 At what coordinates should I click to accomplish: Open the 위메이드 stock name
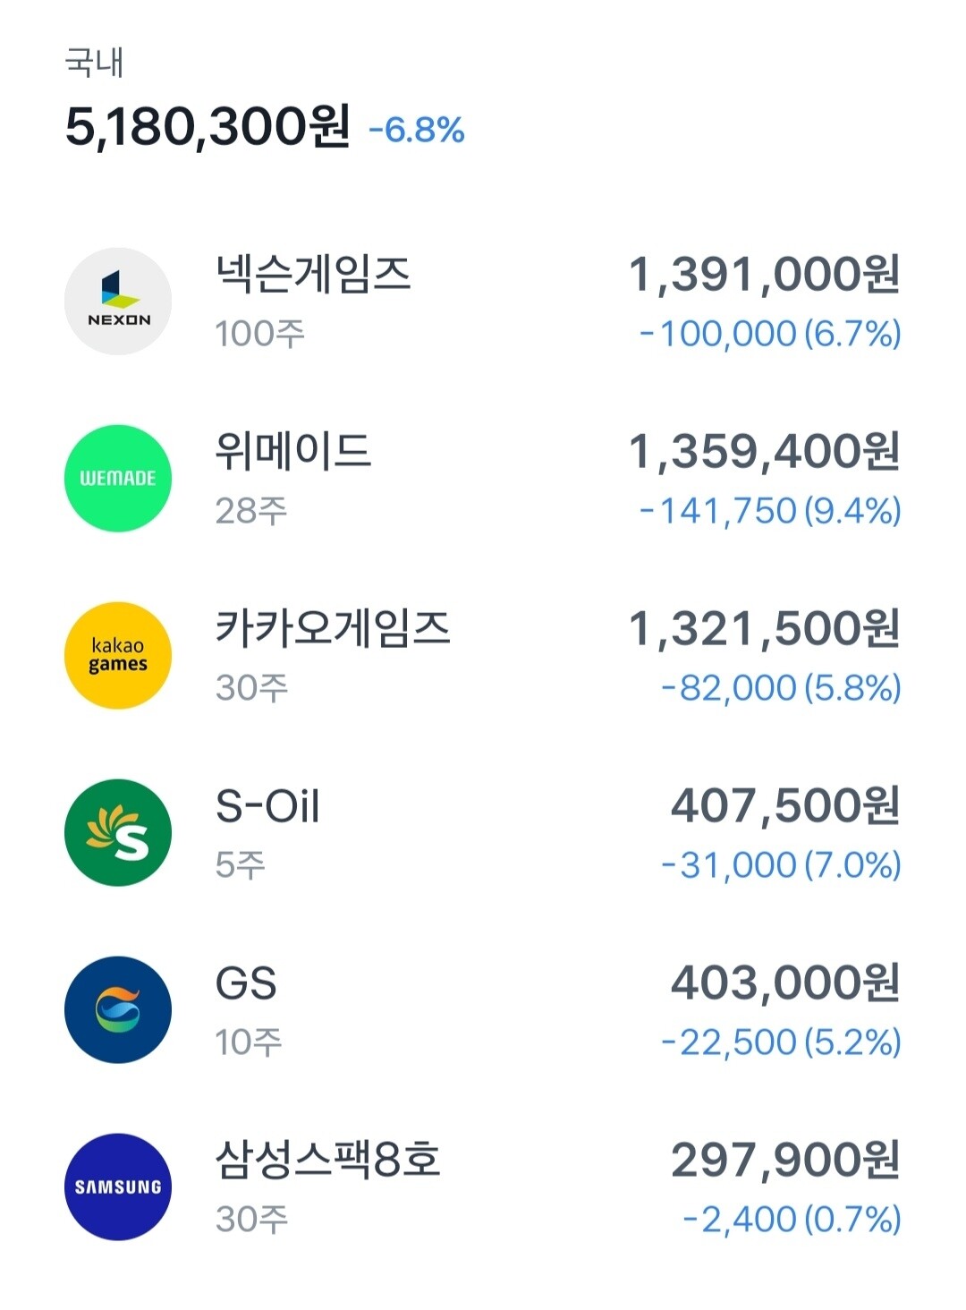tap(293, 451)
